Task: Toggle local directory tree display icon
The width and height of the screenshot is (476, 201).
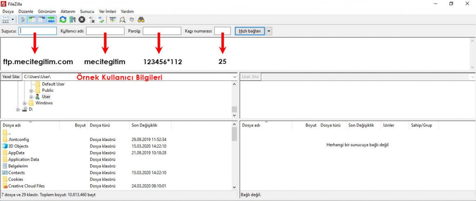Action: [32, 20]
